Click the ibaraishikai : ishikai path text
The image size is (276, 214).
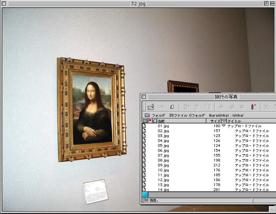[226, 115]
